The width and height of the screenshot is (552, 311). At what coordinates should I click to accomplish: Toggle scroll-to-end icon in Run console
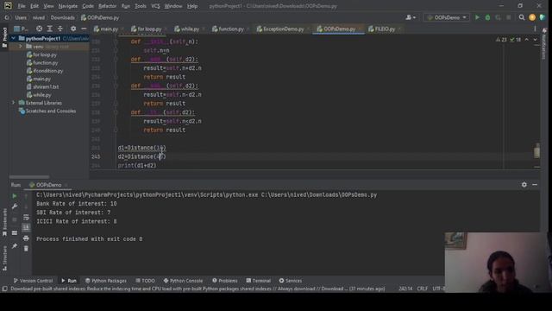coord(26,228)
